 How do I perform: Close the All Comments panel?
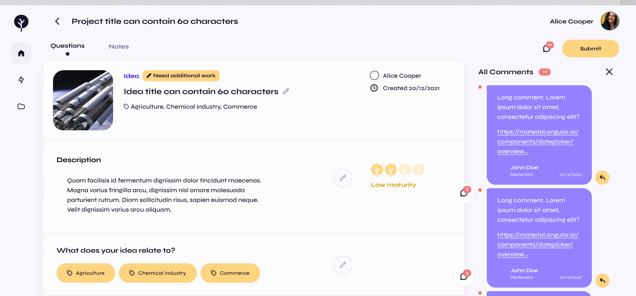click(x=609, y=72)
